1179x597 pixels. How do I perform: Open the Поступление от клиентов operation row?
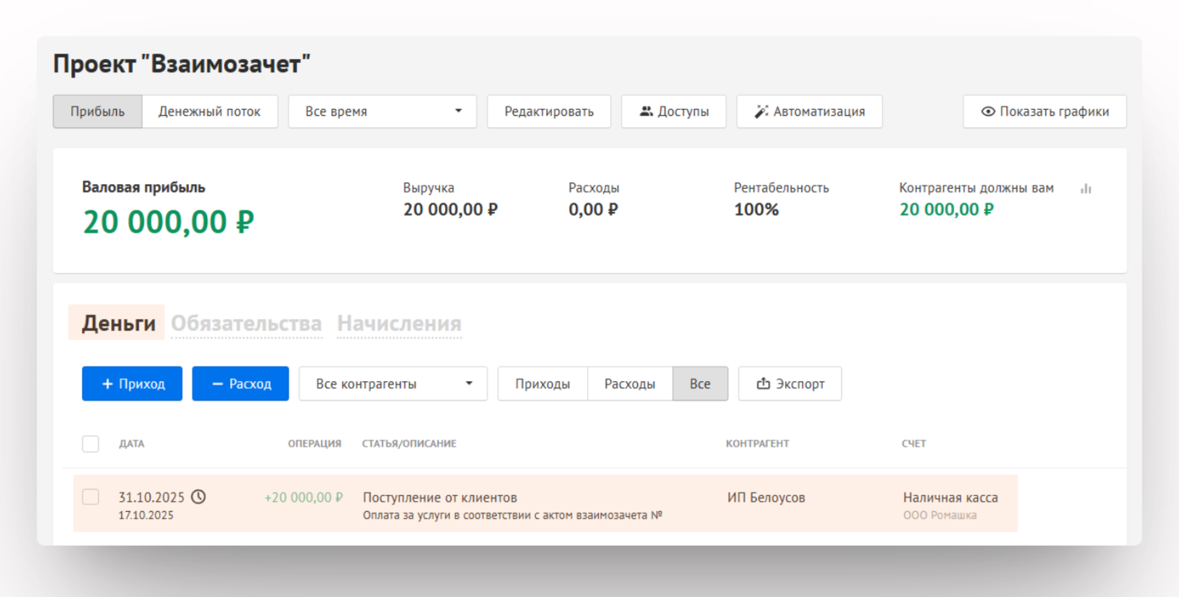click(439, 497)
